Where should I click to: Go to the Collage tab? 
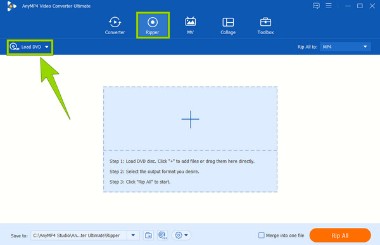coord(228,26)
